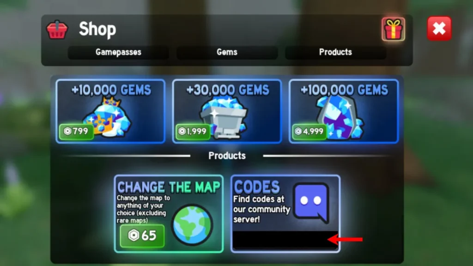Close the Shop with red X

(x=439, y=29)
